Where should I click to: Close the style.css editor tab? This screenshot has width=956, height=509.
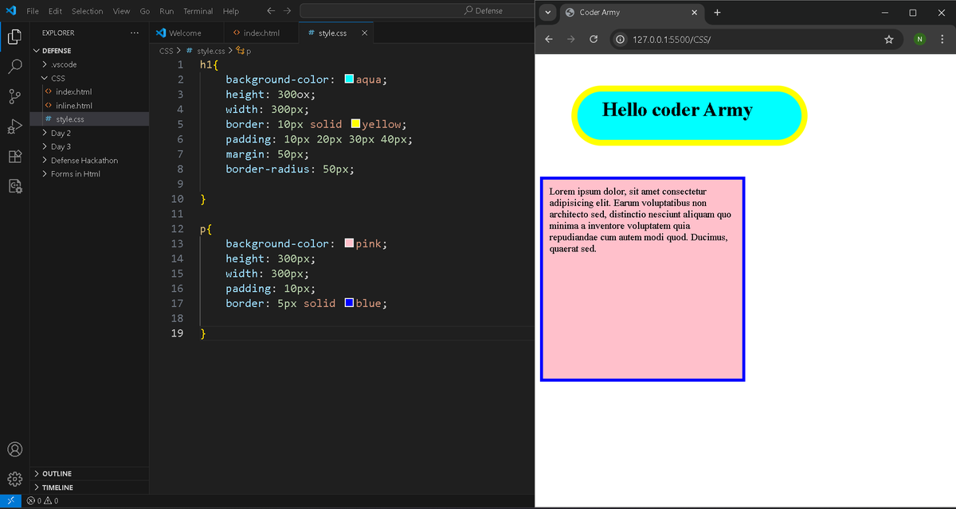coord(365,33)
